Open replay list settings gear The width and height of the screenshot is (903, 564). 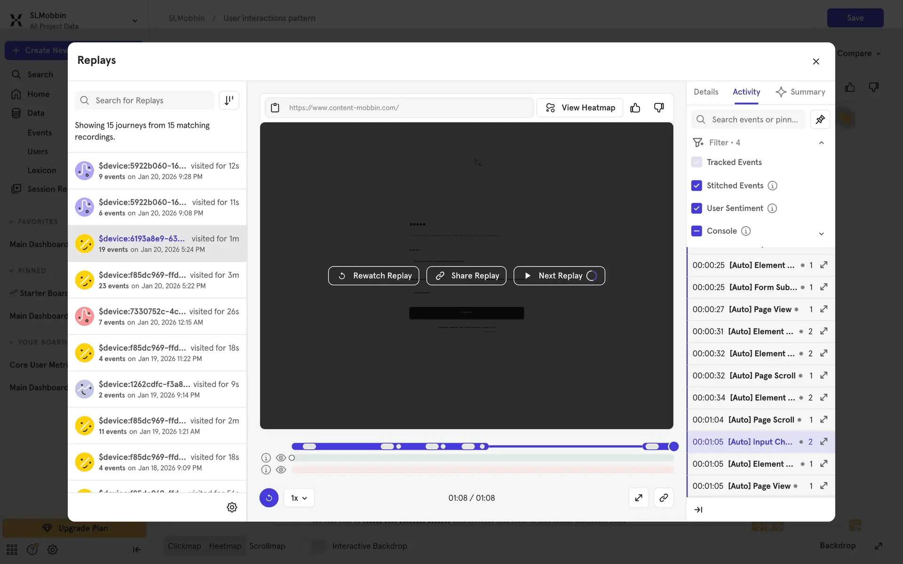coord(232,507)
